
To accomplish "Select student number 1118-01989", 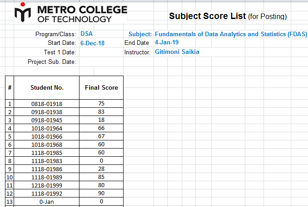I will tap(47, 177).
